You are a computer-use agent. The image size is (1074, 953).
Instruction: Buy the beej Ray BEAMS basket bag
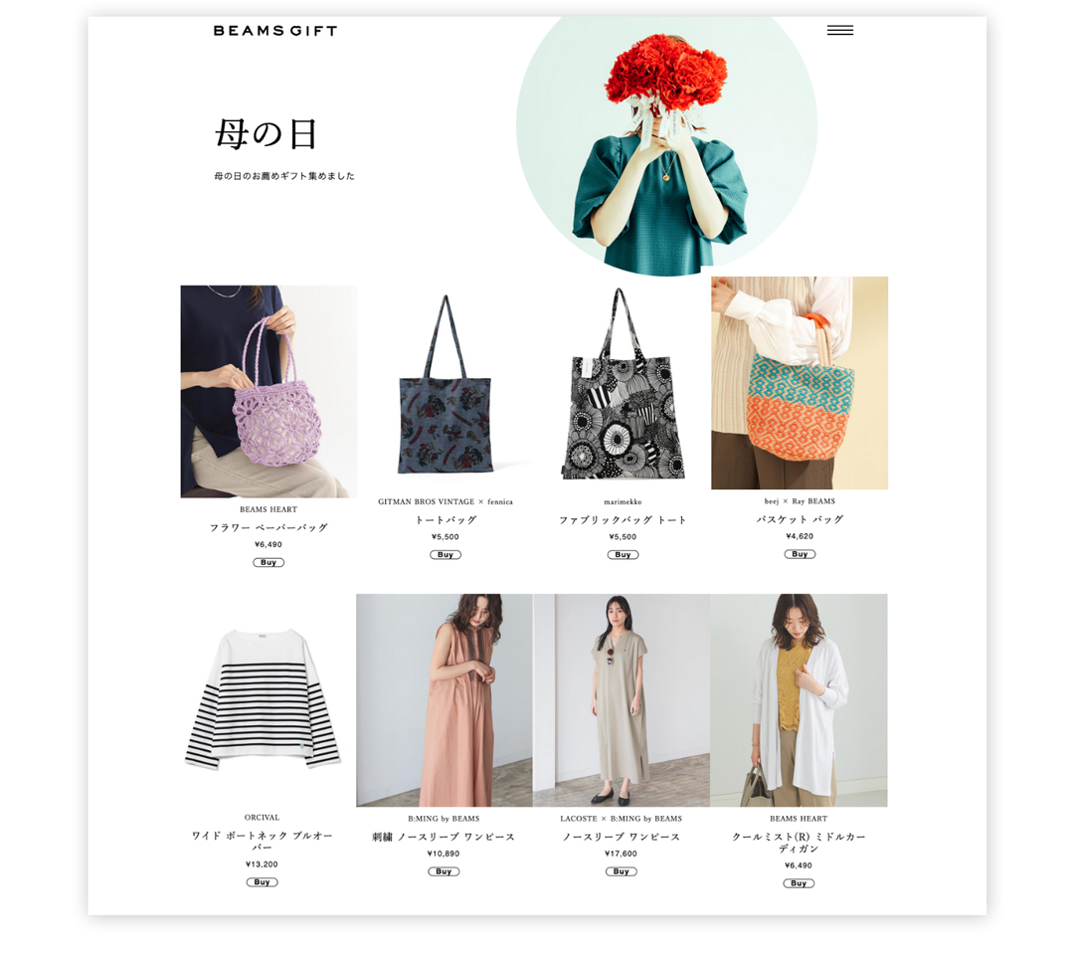pos(800,554)
